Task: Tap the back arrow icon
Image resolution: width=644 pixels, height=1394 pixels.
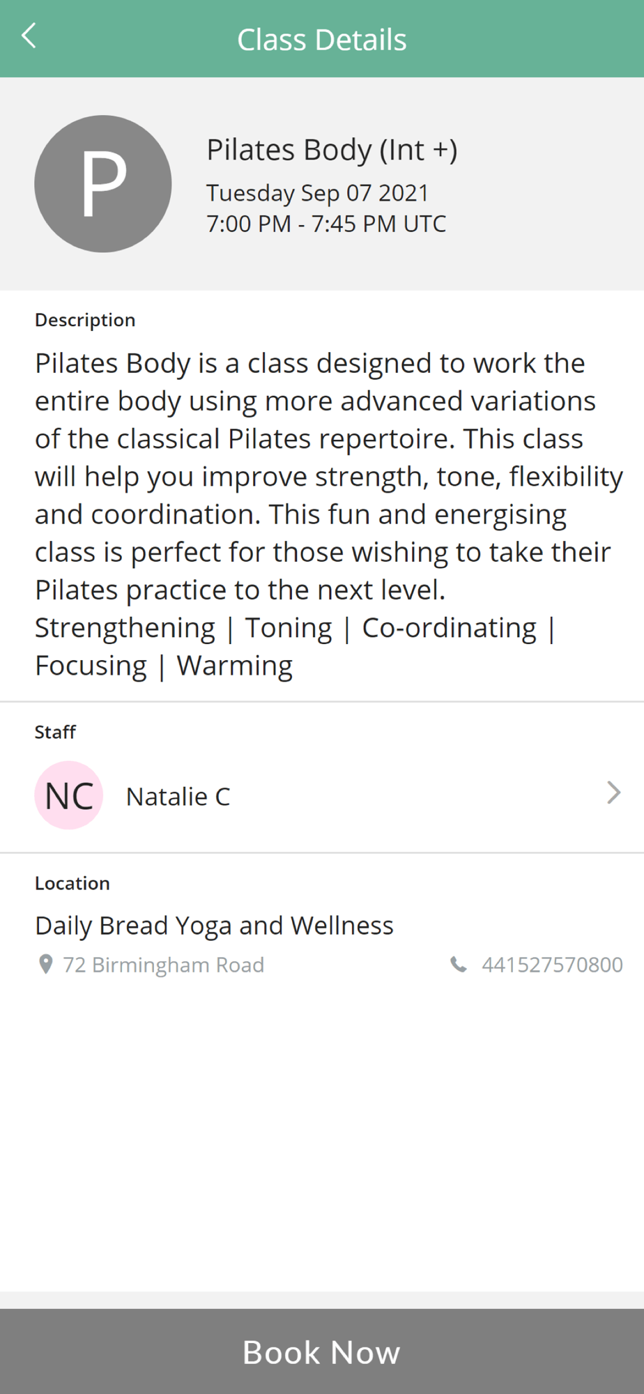Action: point(29,36)
